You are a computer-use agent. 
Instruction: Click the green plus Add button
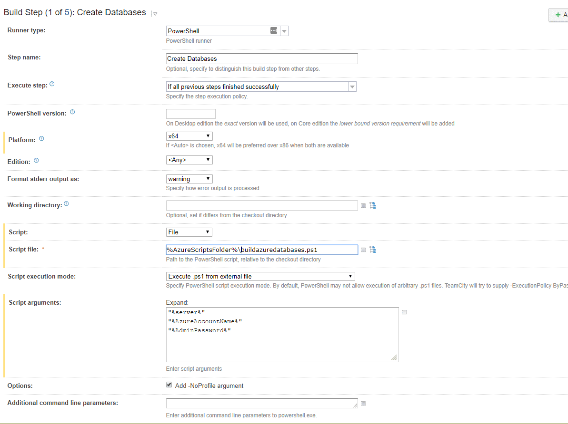pos(558,15)
